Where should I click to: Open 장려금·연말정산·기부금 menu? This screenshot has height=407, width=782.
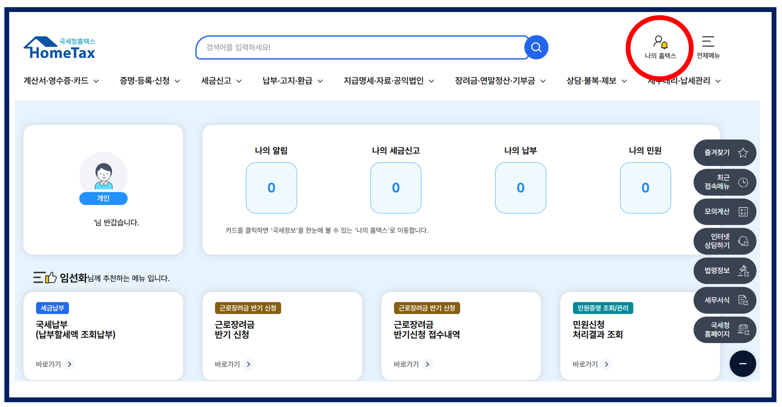pos(495,81)
